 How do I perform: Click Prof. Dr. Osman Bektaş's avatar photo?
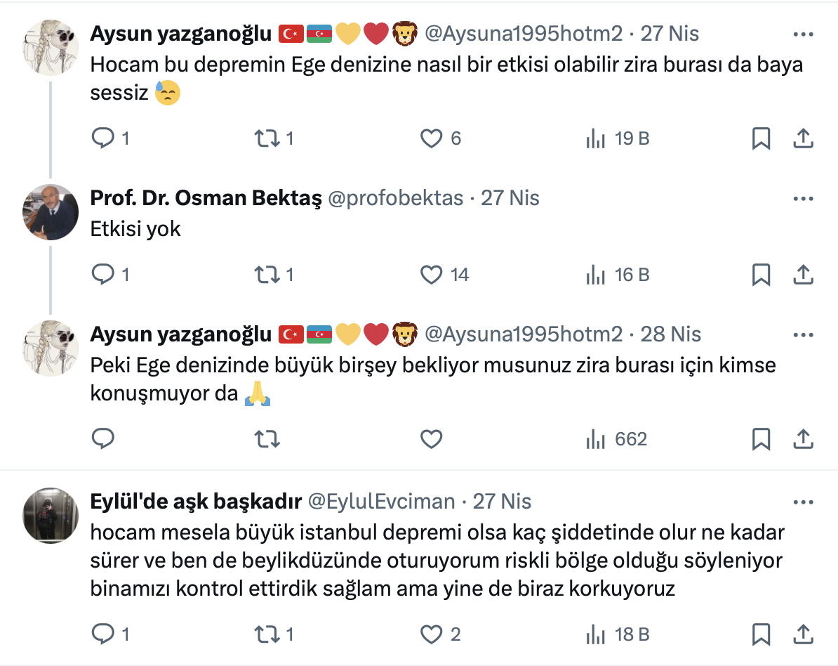point(51,212)
